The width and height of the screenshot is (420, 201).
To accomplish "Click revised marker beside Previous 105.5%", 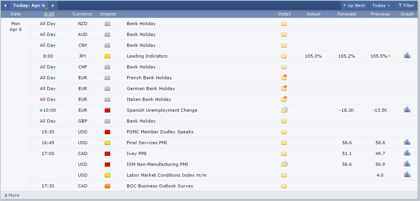I will point(389,56).
